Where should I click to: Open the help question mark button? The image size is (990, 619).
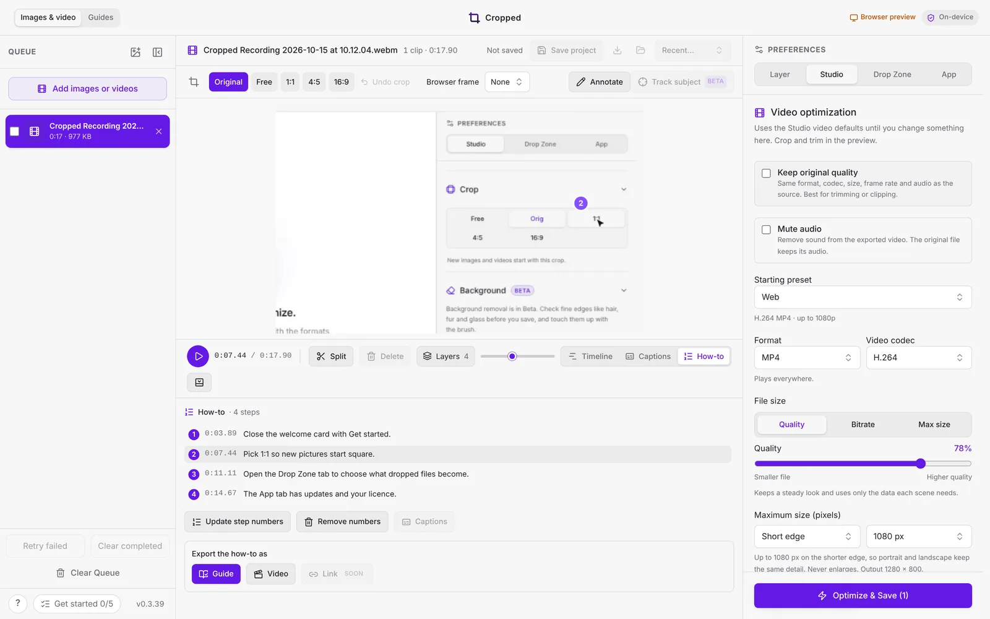[x=18, y=603]
